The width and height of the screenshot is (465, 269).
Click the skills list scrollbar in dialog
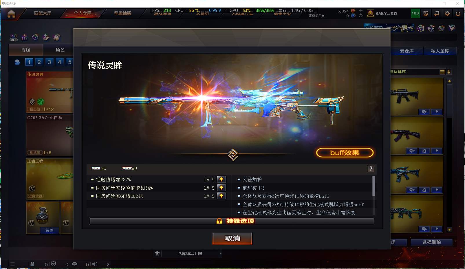tap(374, 186)
